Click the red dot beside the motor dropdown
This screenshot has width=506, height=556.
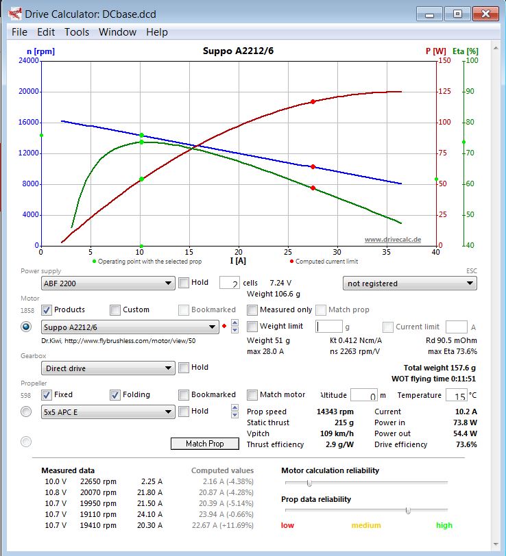(224, 327)
